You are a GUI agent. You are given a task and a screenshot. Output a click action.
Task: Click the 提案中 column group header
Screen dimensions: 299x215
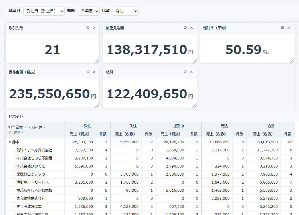(179, 126)
